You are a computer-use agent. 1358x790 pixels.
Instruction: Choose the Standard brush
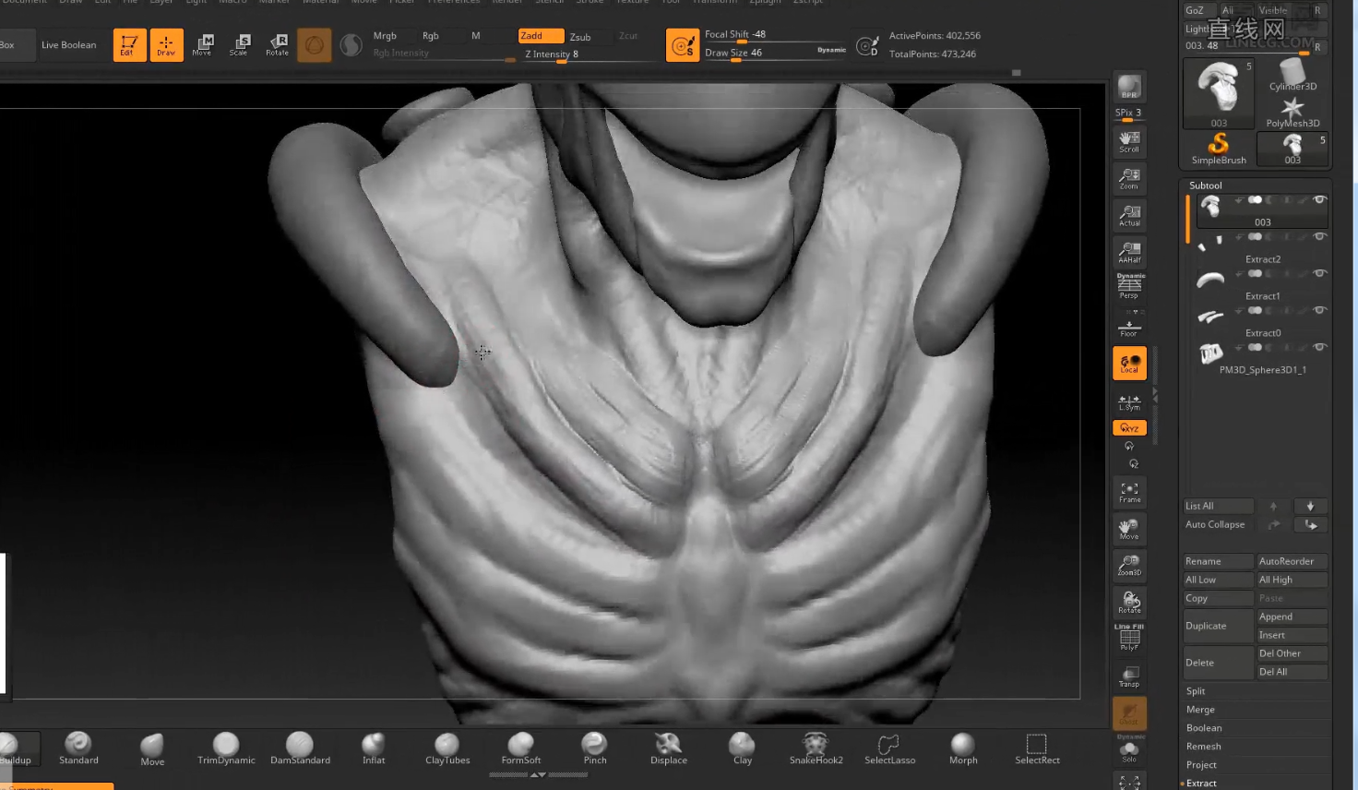pos(78,748)
